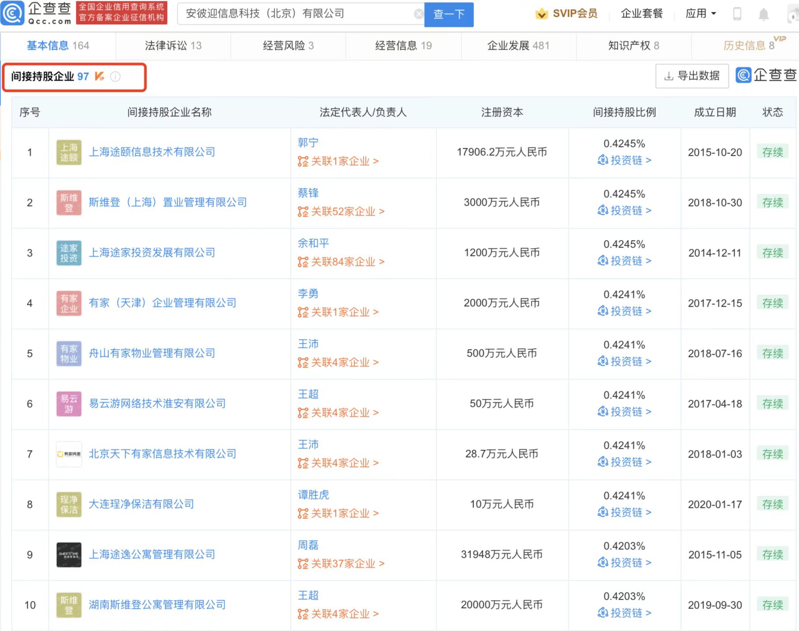Select registered capital 17906.2万元人民币
This screenshot has width=799, height=631.
[x=502, y=152]
